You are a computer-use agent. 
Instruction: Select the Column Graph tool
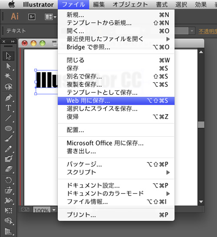(x=8, y=231)
